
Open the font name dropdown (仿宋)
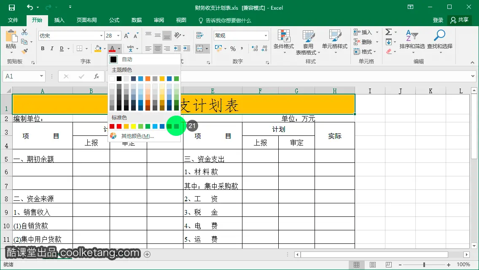(x=101, y=36)
